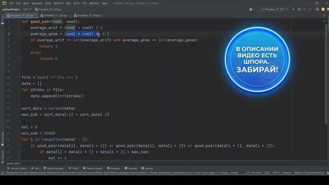Open the TODO tool window

[74, 169]
